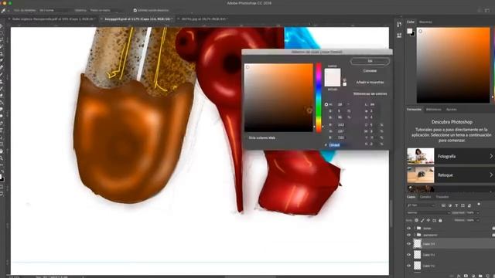The width and height of the screenshot is (495, 278).
Task: Open the blend mode dropdown
Action: coord(428,213)
